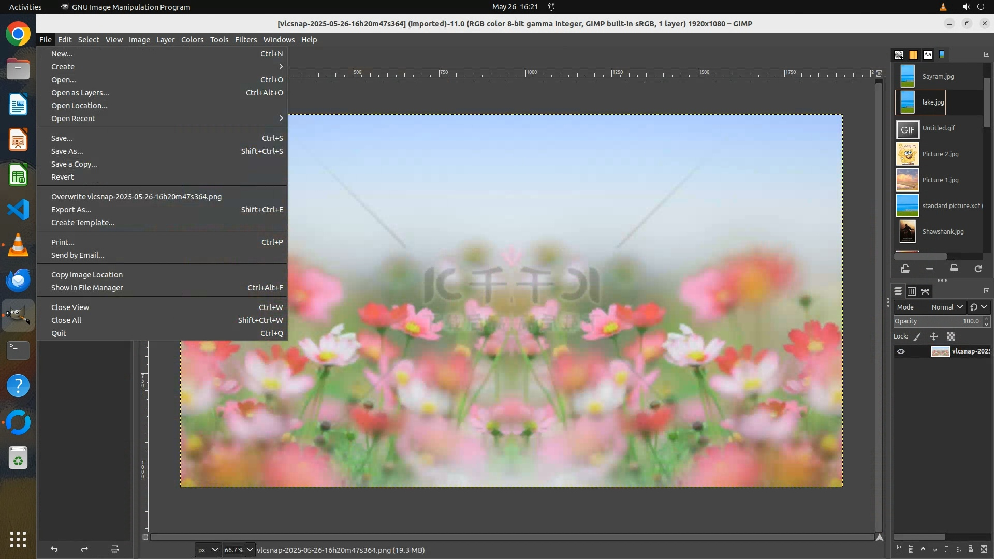The height and width of the screenshot is (559, 994).
Task: Open the layer Mode Normal dropdown
Action: click(x=946, y=307)
